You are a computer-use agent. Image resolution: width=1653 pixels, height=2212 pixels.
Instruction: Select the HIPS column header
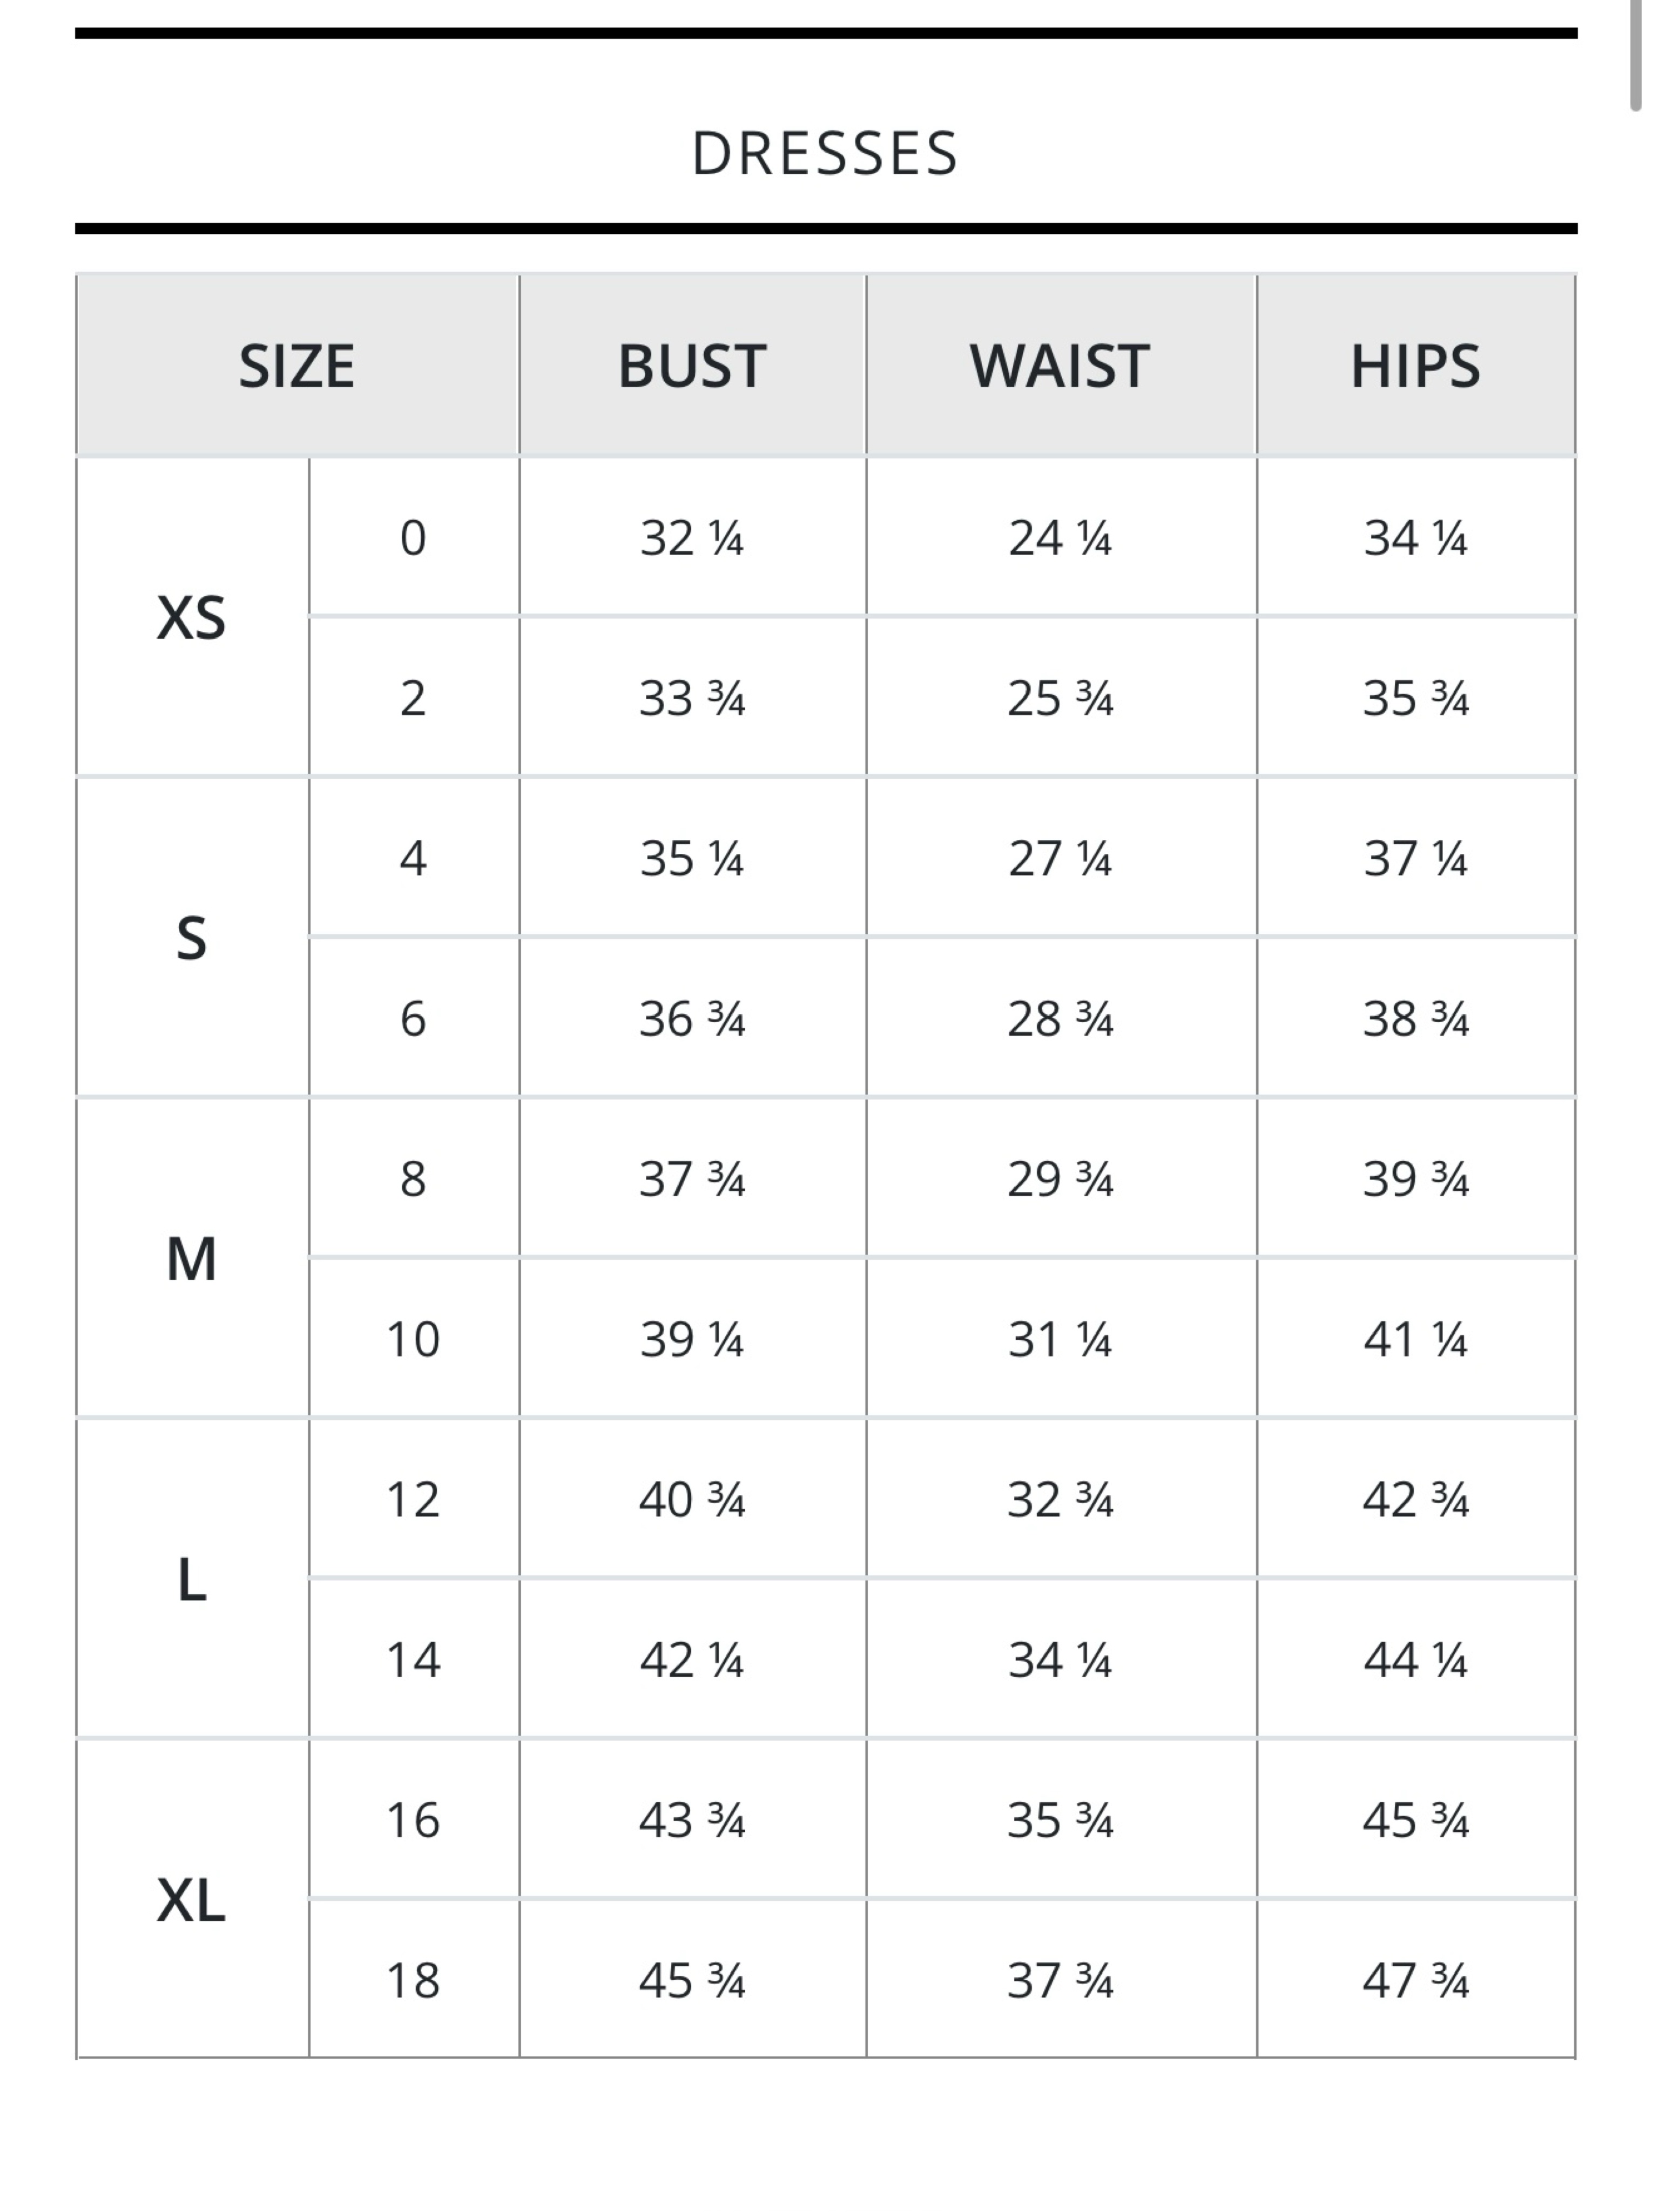[x=1415, y=365]
